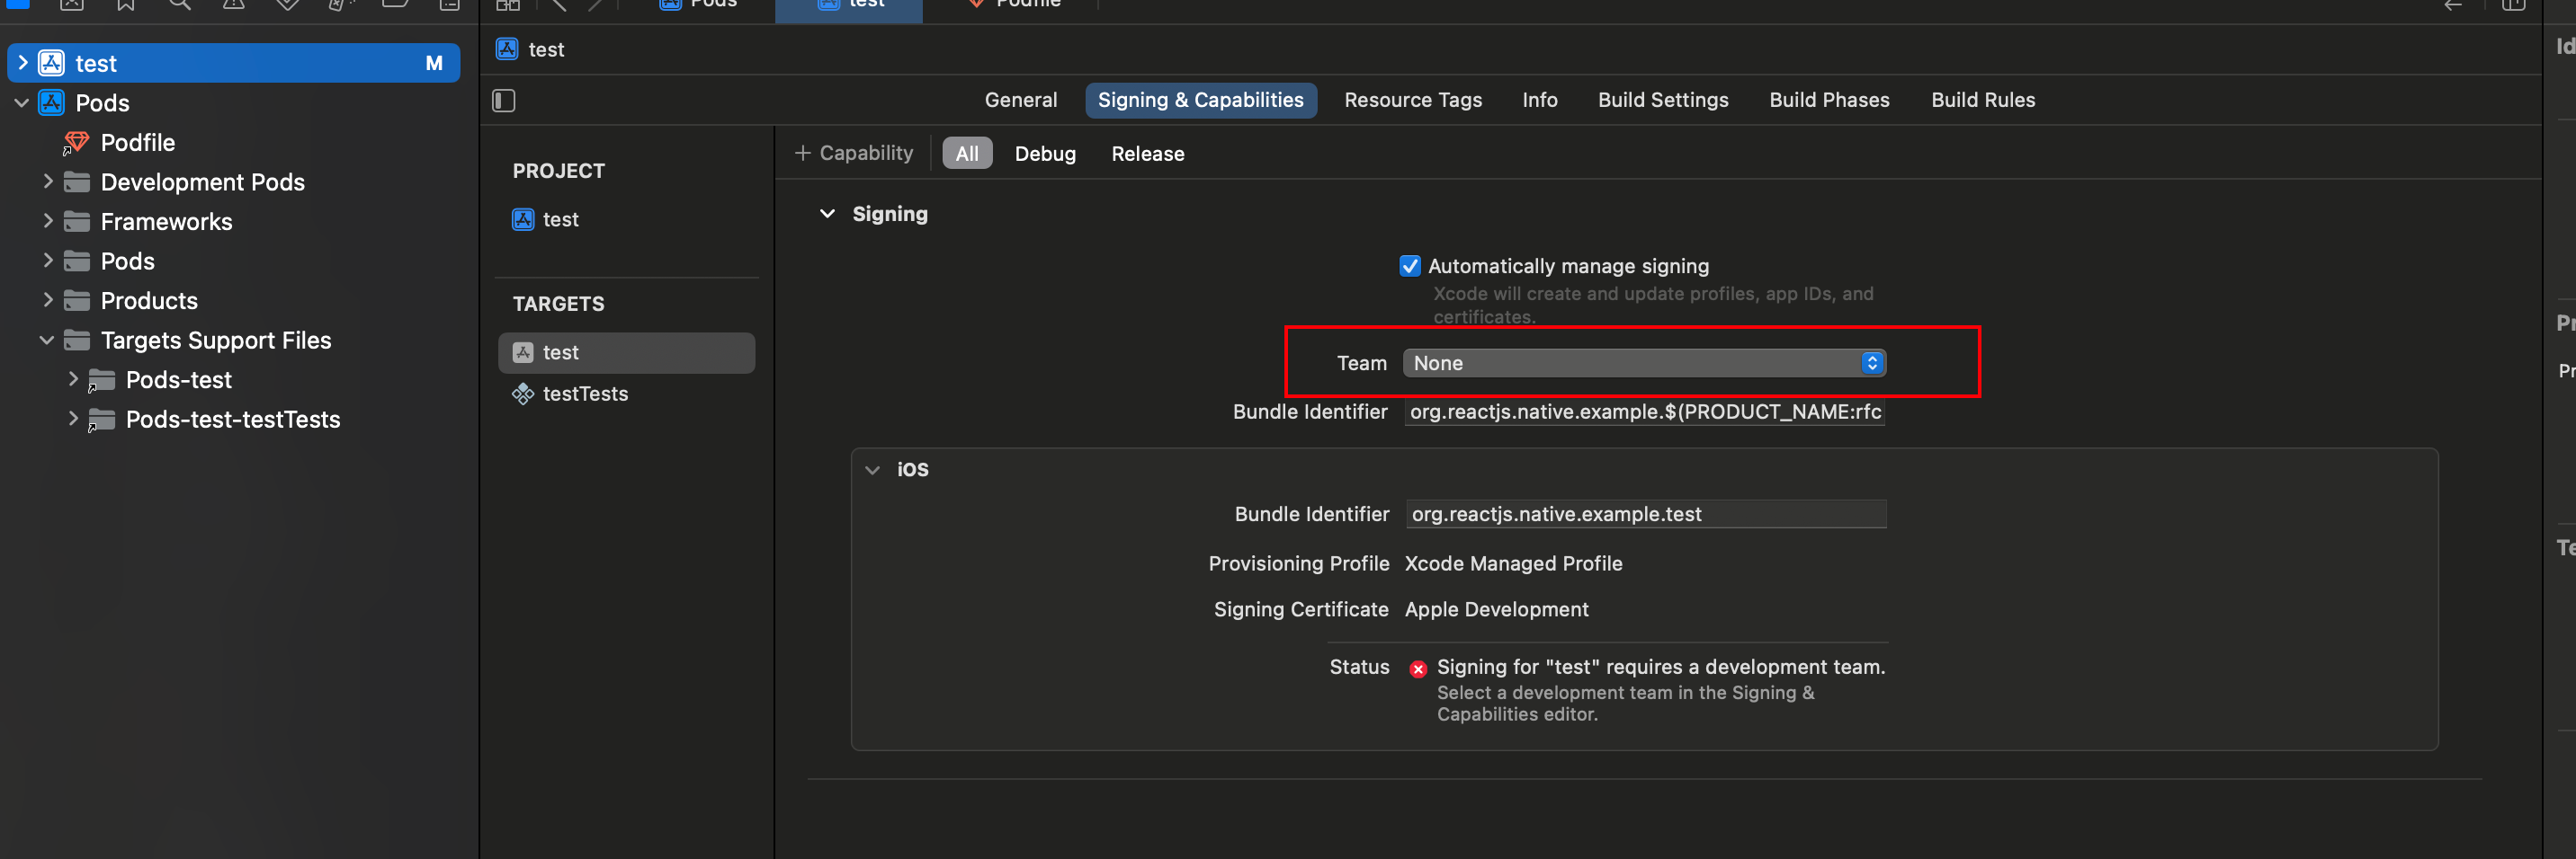Click the related items grid icon
Image resolution: width=2576 pixels, height=859 pixels.
(508, 4)
